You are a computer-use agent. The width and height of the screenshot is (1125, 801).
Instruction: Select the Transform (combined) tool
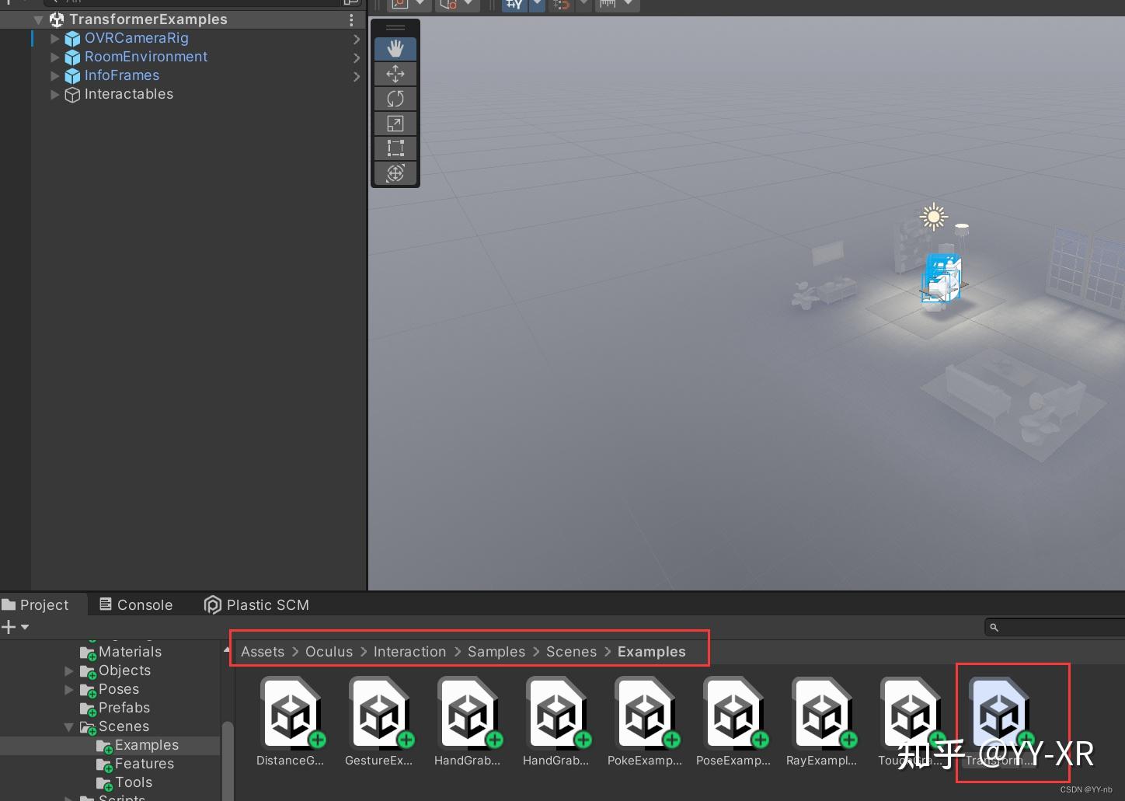[x=395, y=173]
